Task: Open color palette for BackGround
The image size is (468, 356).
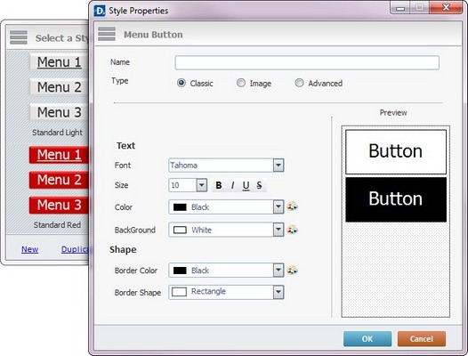Action: tap(293, 230)
